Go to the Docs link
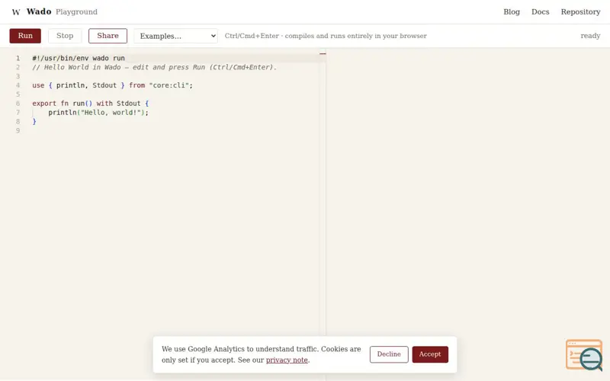The image size is (610, 381). pos(541,11)
